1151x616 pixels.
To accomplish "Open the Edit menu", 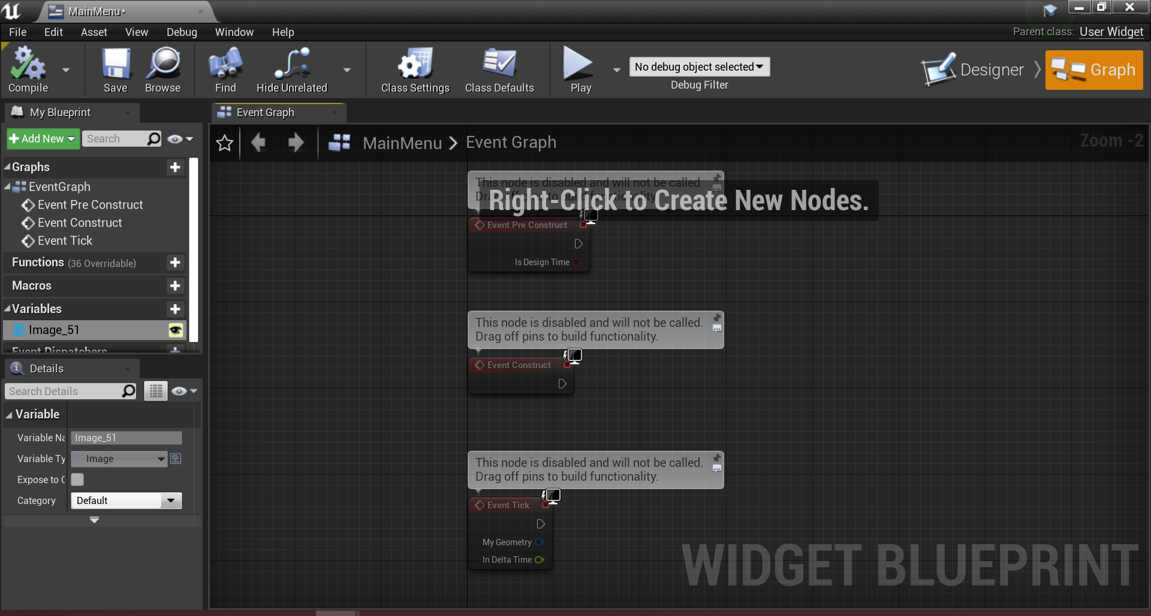I will click(x=53, y=32).
